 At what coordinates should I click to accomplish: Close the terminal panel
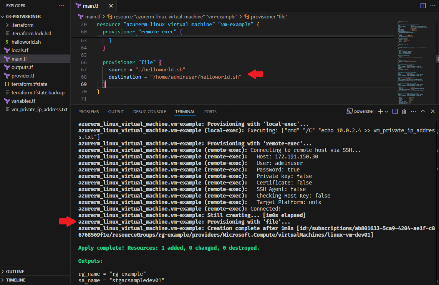click(432, 111)
